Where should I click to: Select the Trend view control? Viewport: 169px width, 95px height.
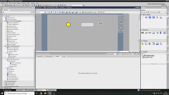click(146, 44)
